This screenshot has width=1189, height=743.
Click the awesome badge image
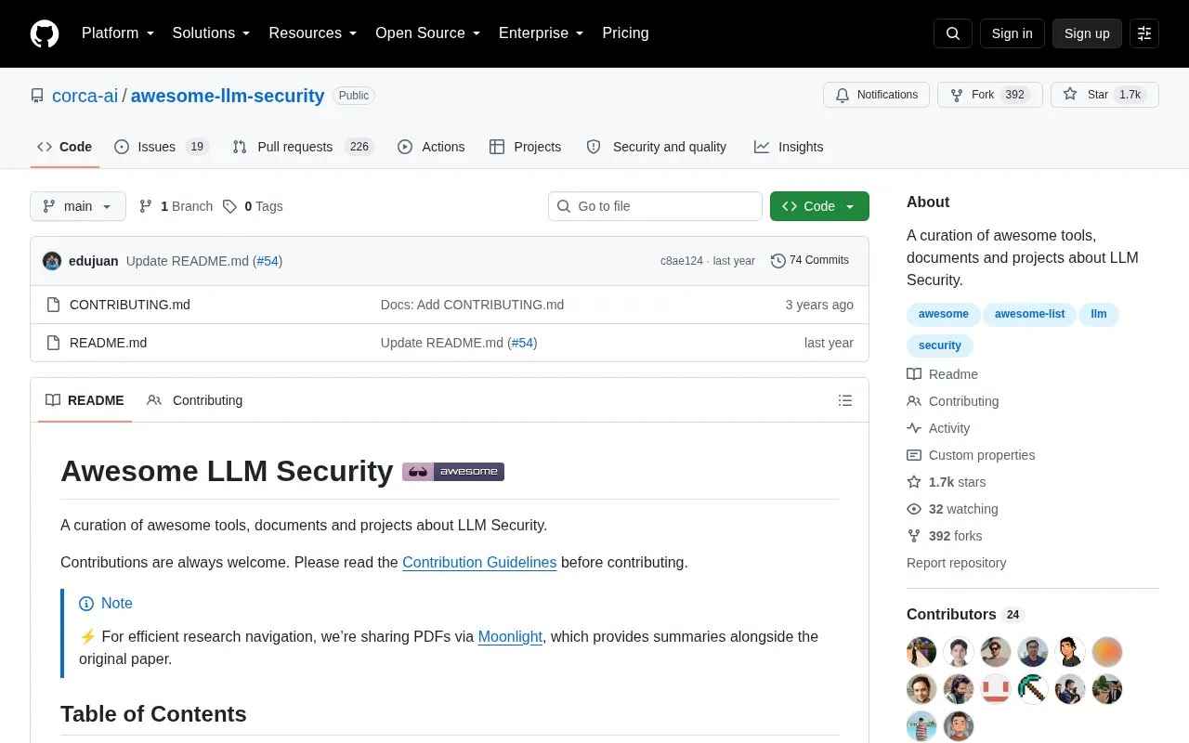click(x=453, y=472)
